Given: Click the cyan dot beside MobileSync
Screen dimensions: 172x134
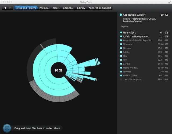Looking at the screenshot, I should tap(121, 33).
